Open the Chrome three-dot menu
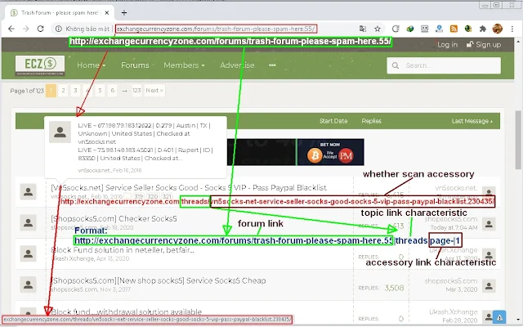The width and height of the screenshot is (523, 327). [x=512, y=29]
